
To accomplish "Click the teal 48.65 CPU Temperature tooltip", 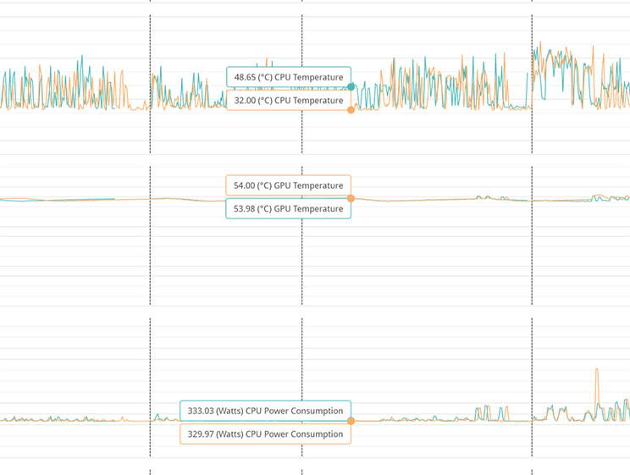I will coord(288,77).
